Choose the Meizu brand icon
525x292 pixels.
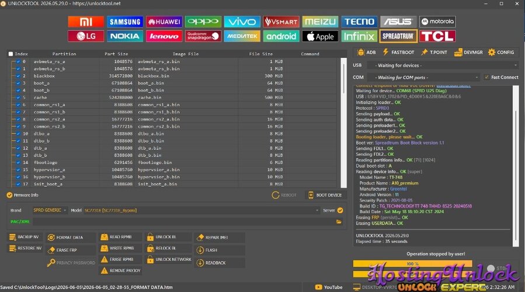(x=320, y=22)
